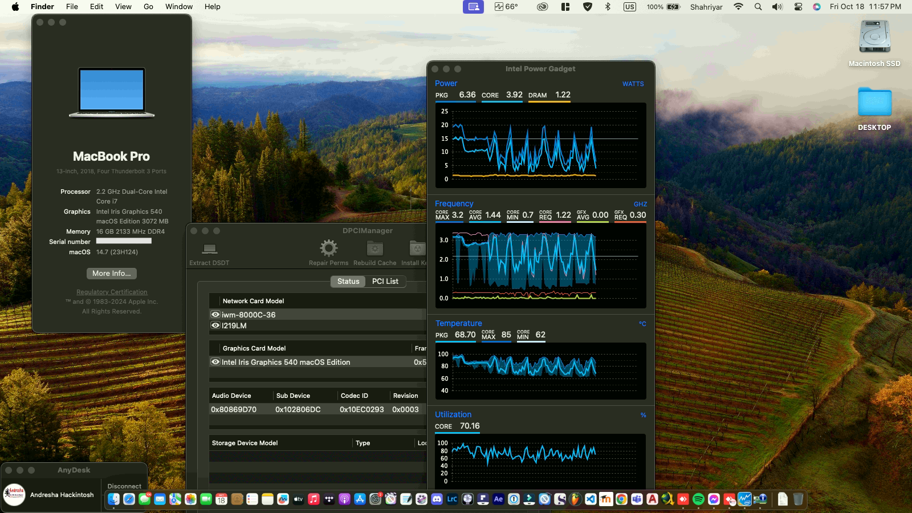Open Finder from the Dock
The image size is (912, 513).
(x=113, y=499)
